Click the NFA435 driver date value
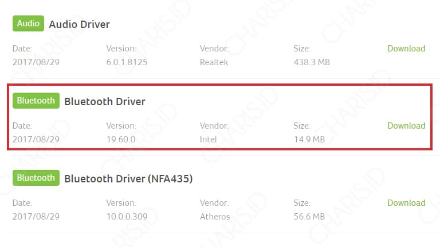This screenshot has height=247, width=440. click(36, 217)
